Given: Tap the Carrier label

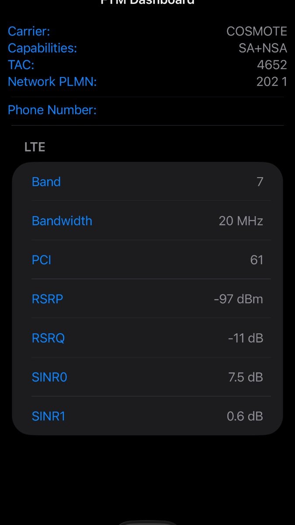Looking at the screenshot, I should 29,31.
